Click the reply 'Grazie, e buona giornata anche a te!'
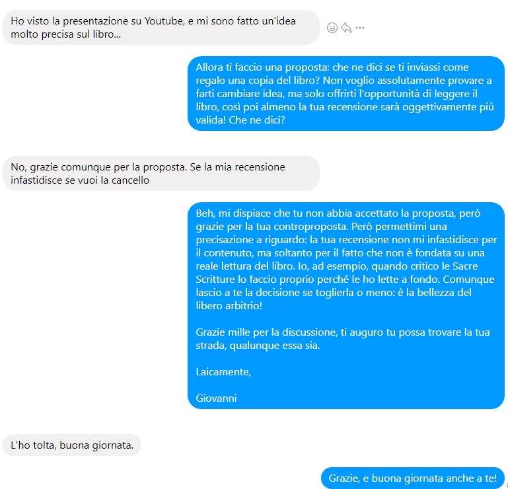 (413, 478)
